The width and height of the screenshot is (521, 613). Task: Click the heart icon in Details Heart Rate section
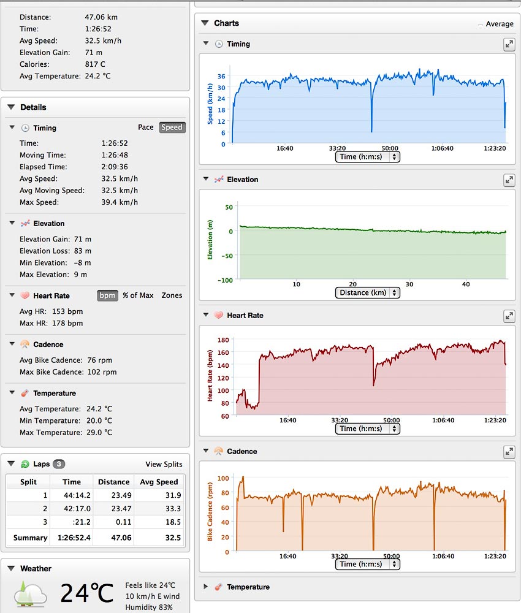25,295
